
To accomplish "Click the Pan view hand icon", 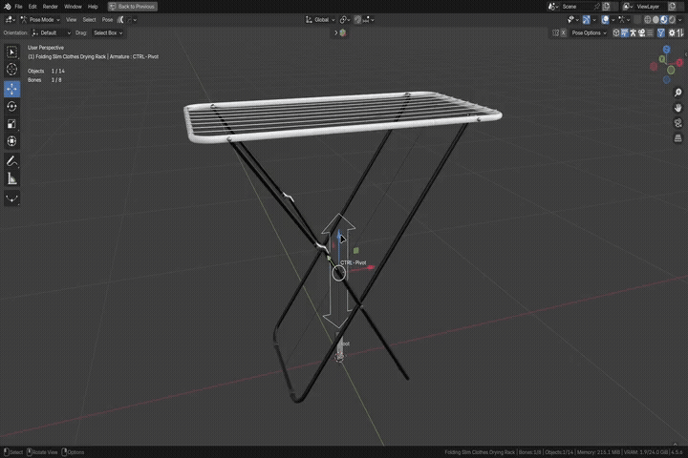I will [x=677, y=108].
